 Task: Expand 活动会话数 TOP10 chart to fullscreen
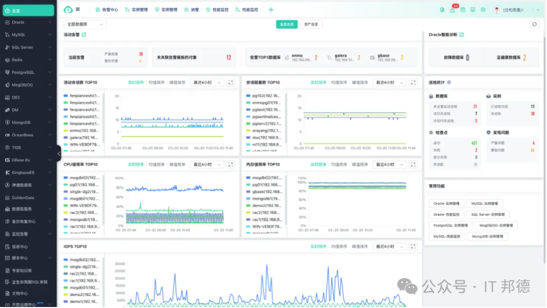click(230, 83)
